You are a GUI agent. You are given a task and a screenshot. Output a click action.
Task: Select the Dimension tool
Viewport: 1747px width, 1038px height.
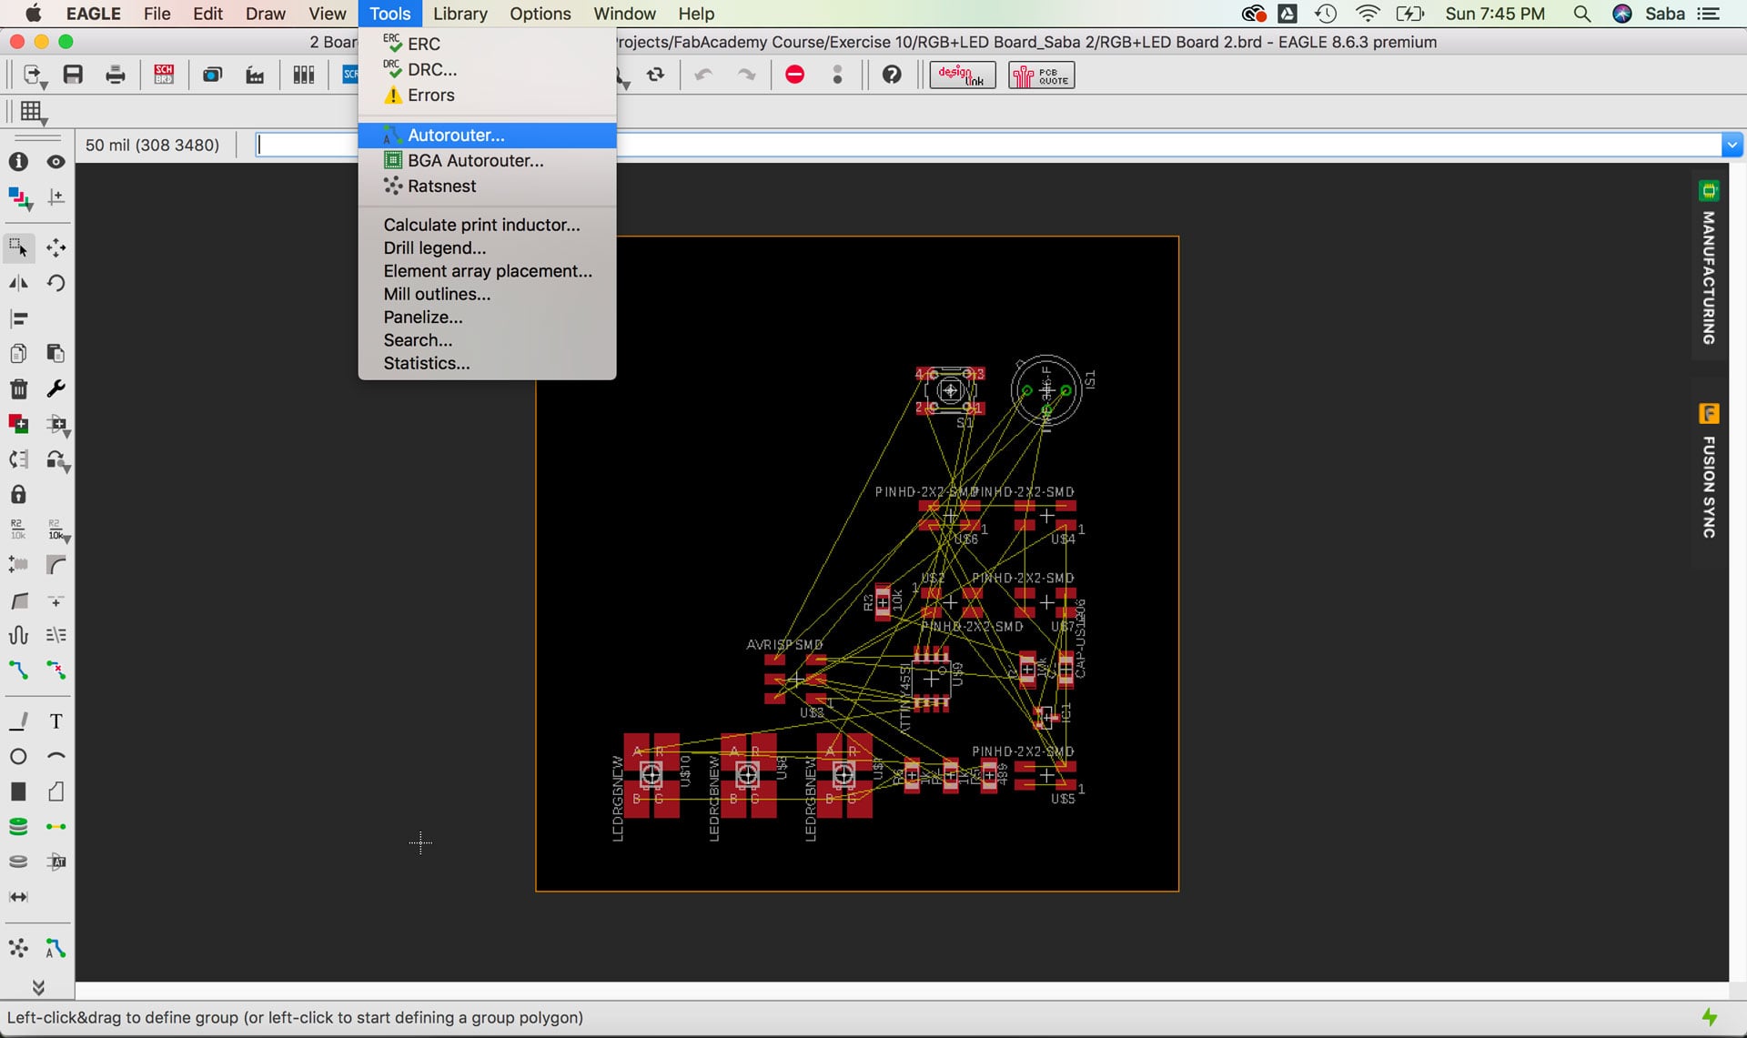(x=18, y=897)
